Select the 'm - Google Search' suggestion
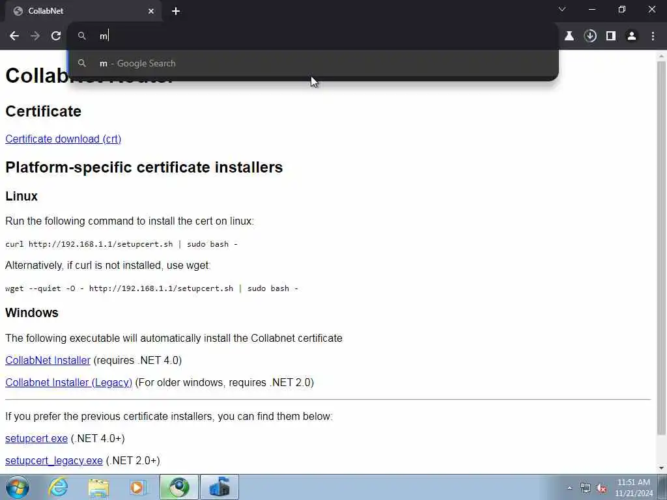This screenshot has height=500, width=667. (x=313, y=63)
